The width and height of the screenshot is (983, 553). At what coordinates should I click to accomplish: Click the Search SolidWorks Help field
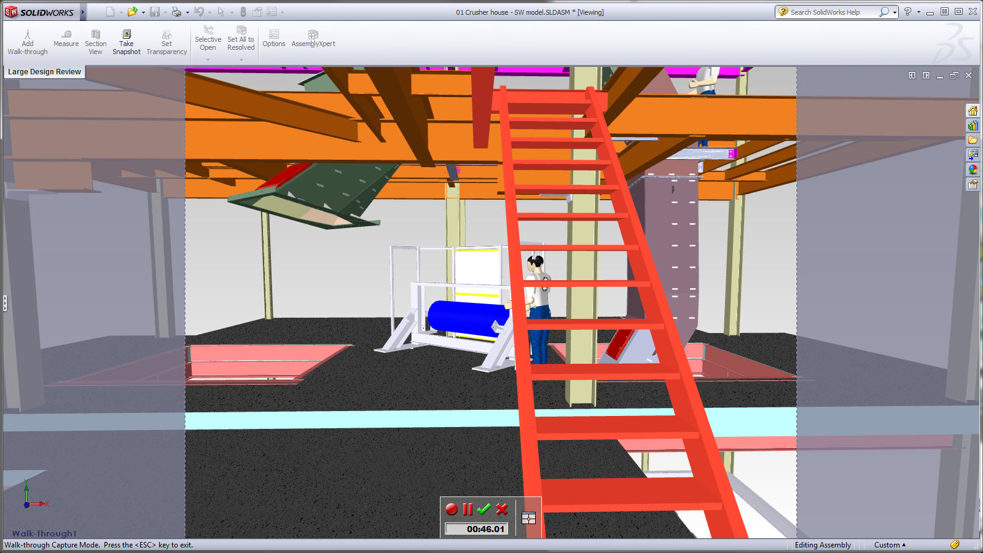pos(829,12)
